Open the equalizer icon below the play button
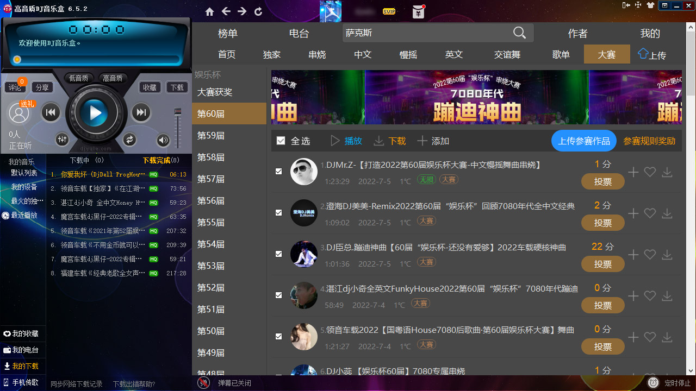Screen dimensions: 696x391 (62, 140)
